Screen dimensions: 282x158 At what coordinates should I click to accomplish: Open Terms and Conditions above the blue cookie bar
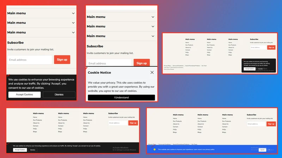click(x=164, y=144)
